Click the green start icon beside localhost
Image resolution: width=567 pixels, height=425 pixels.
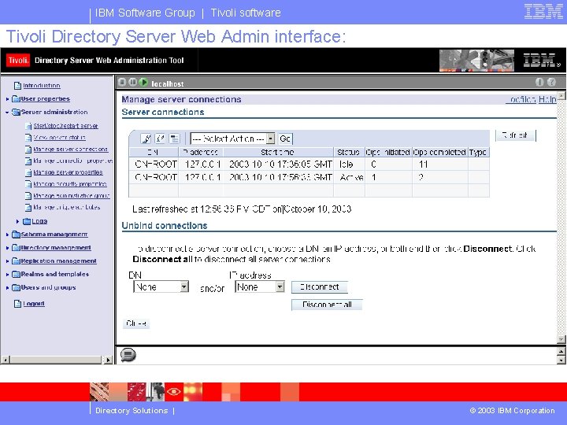pos(143,83)
